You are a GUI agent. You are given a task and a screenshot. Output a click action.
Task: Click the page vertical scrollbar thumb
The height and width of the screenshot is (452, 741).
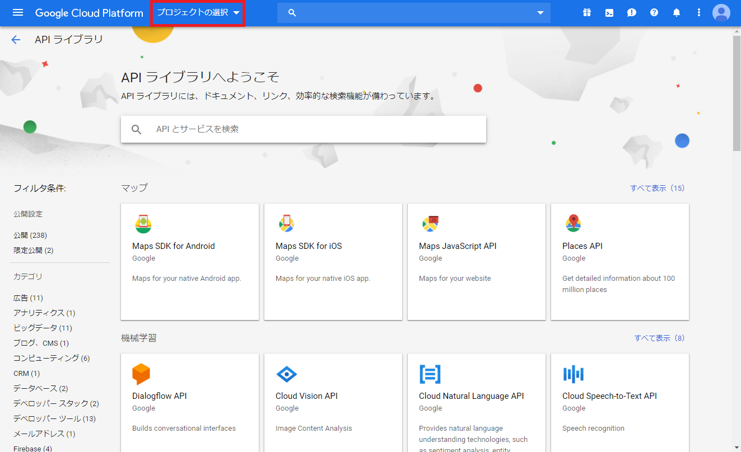(737, 92)
